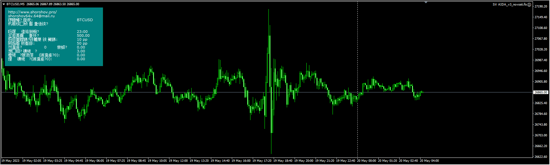Click the 19 May 02:05 time label
Screen dimensions: 550x165
(32, 161)
